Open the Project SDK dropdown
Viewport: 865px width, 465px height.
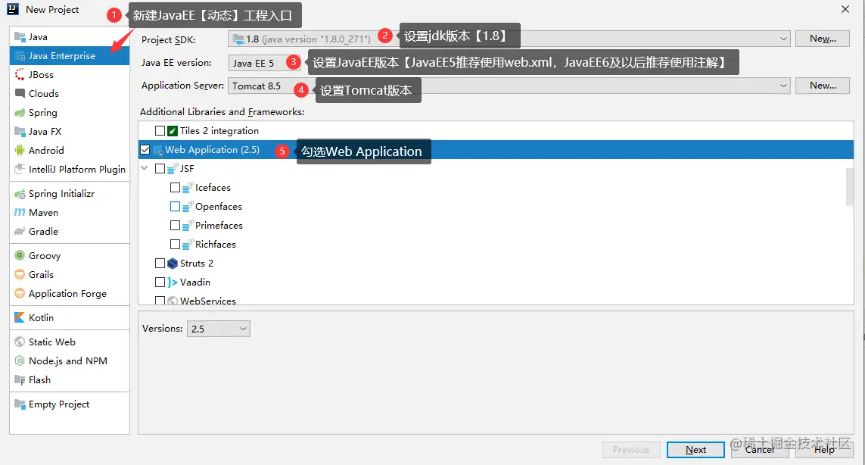[x=509, y=39]
